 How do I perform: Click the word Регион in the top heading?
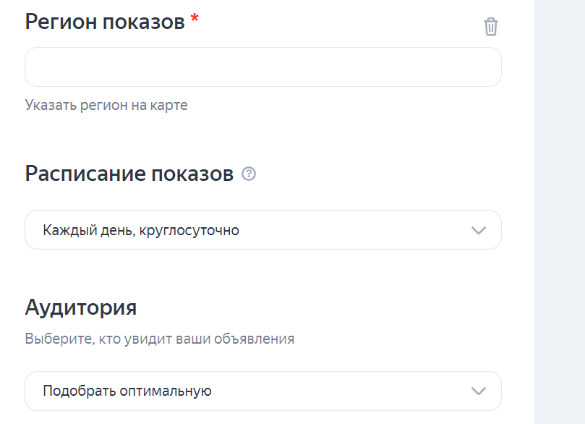61,22
